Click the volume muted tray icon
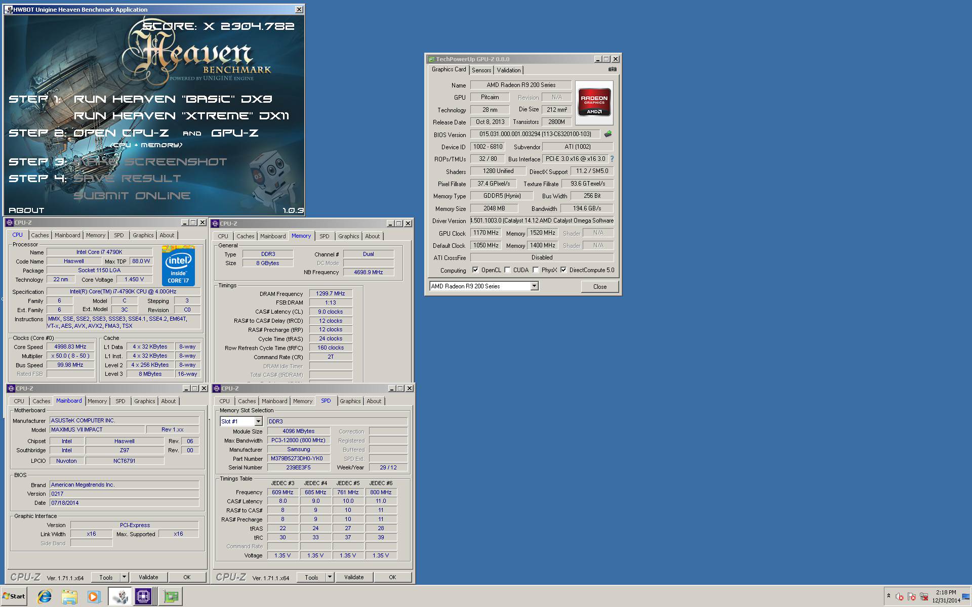The image size is (972, 607). click(900, 596)
